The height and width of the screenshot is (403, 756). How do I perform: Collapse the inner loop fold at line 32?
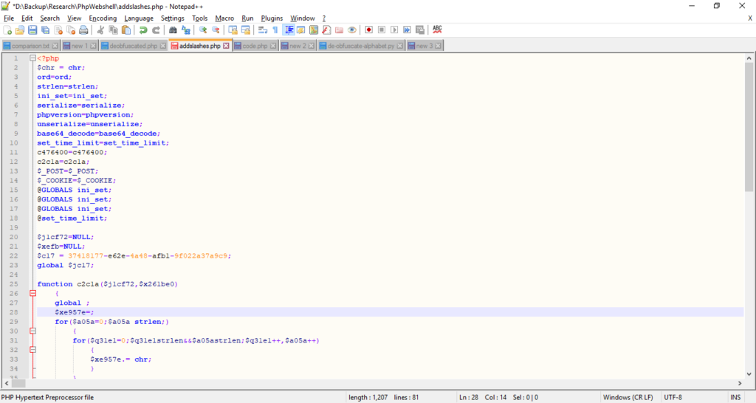32,350
